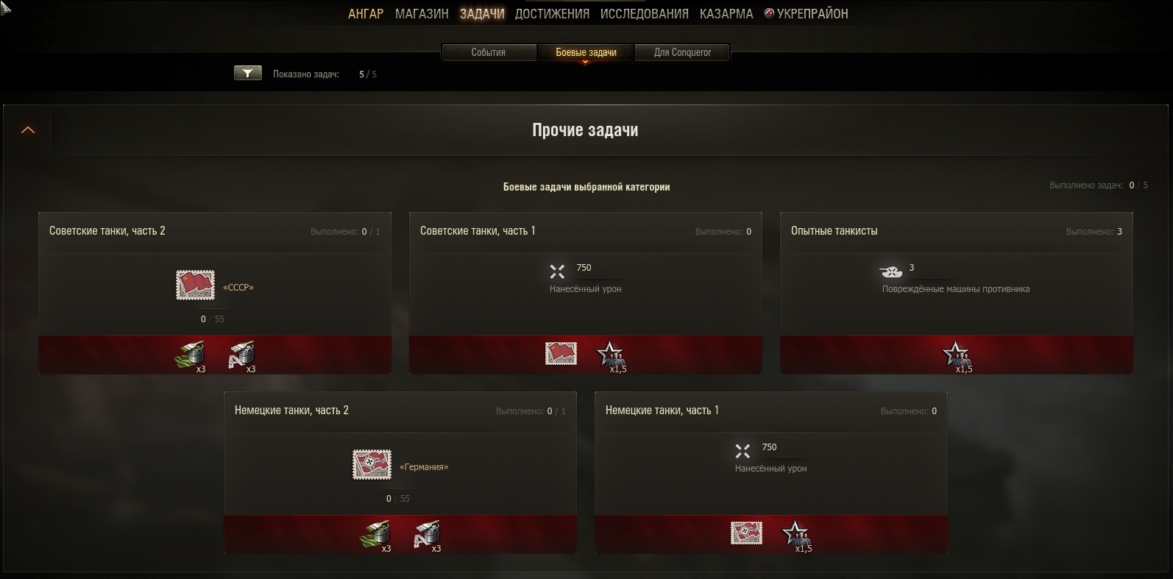The image size is (1173, 579).
Task: Click the German stamp reward in Немецкие танки, часть 1
Action: 746,533
